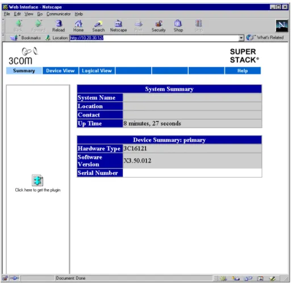Open the Location URL history dropdown
292x283 pixels.
(x=241, y=38)
